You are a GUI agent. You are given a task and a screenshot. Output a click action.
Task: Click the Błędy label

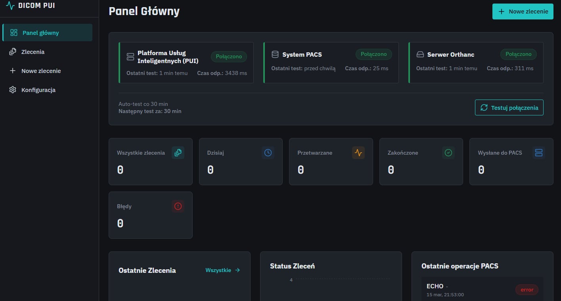click(x=124, y=206)
